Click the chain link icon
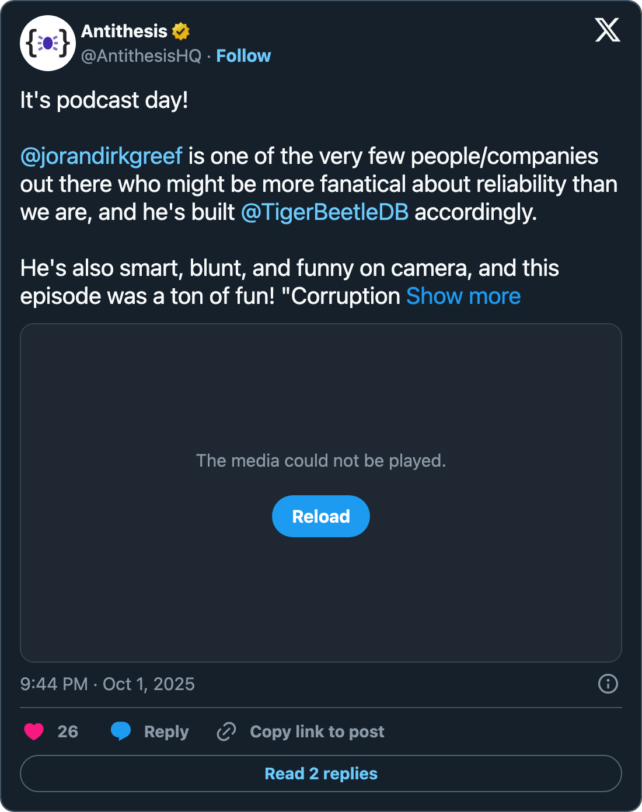The image size is (642, 812). [x=226, y=731]
